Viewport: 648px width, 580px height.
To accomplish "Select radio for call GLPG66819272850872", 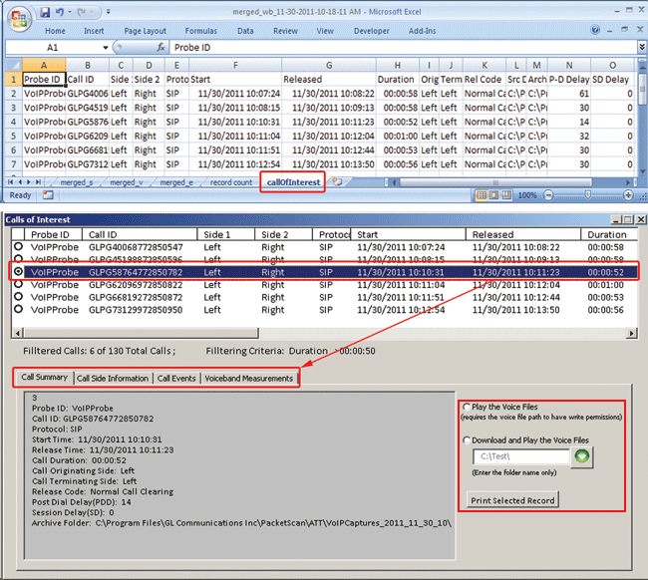I will click(x=18, y=297).
